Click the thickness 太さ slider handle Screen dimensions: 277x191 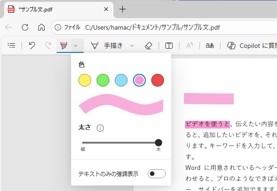coord(159,143)
